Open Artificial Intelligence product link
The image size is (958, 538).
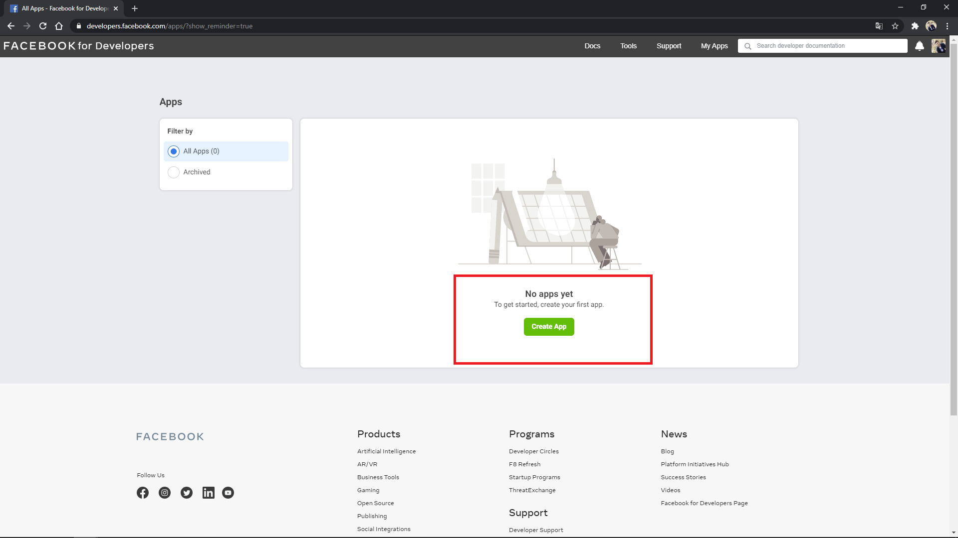pos(386,451)
